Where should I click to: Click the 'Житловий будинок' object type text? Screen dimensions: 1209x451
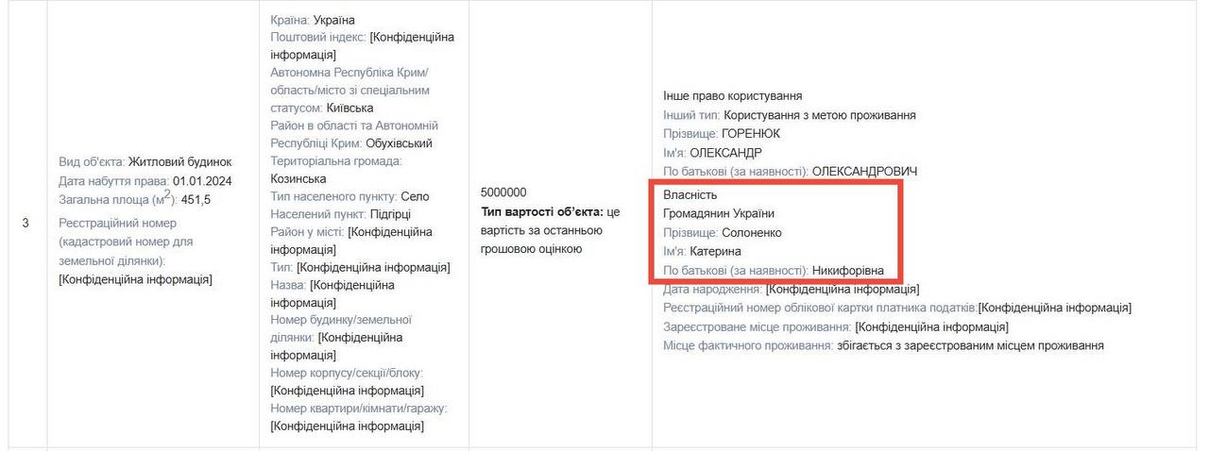click(179, 161)
